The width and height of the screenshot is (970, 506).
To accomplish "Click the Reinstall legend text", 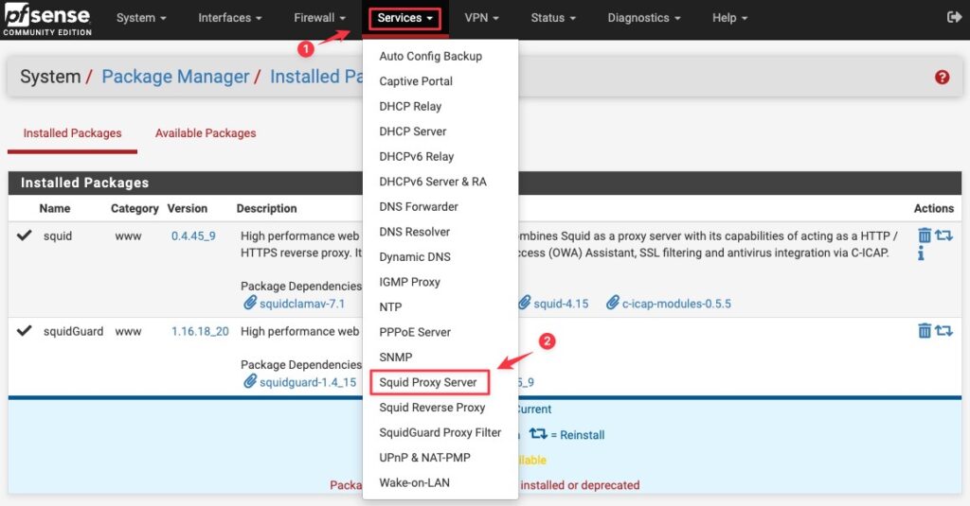I will point(583,435).
